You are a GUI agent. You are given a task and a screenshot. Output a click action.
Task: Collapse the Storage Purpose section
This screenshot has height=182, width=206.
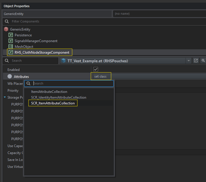click(5, 97)
